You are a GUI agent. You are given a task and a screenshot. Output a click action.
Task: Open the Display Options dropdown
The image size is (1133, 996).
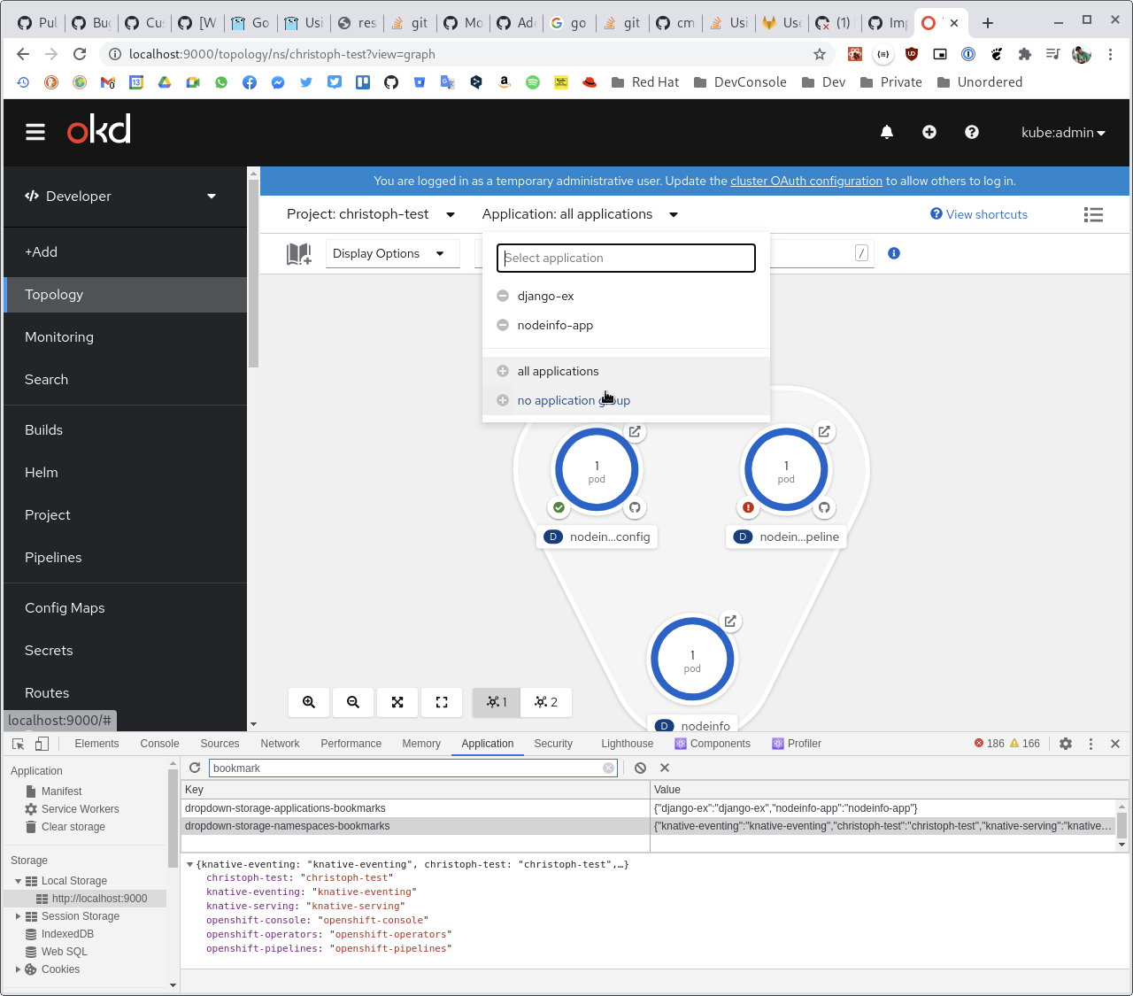(x=388, y=253)
